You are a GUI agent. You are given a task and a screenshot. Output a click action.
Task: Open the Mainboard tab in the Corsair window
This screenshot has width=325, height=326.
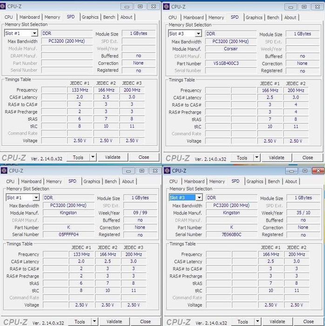(193, 18)
